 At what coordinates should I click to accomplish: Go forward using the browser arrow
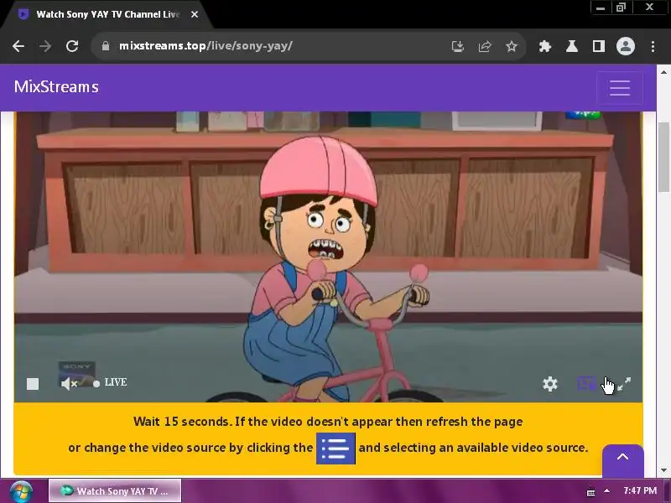[x=45, y=46]
